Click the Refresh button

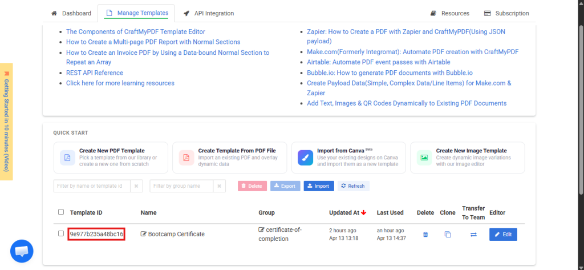click(x=353, y=186)
